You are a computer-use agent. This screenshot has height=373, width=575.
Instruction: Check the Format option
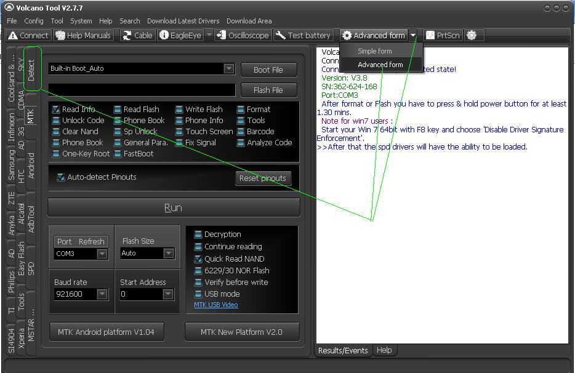(x=241, y=110)
